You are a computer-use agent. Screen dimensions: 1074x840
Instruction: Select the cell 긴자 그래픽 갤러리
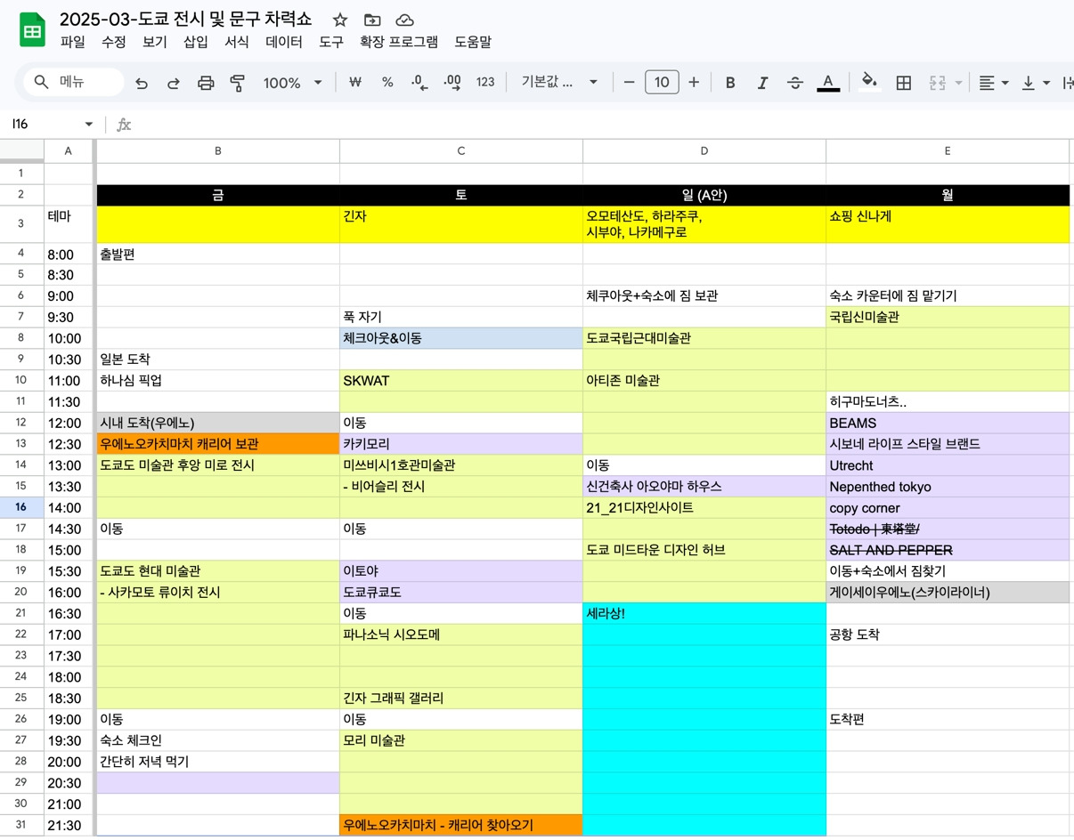(461, 698)
